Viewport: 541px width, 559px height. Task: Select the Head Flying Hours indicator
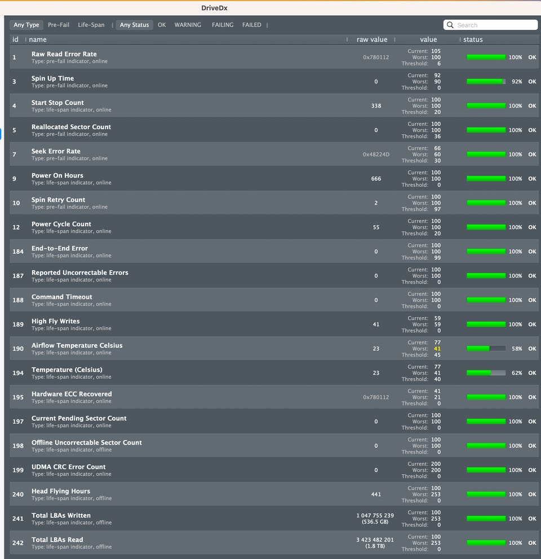[274, 494]
